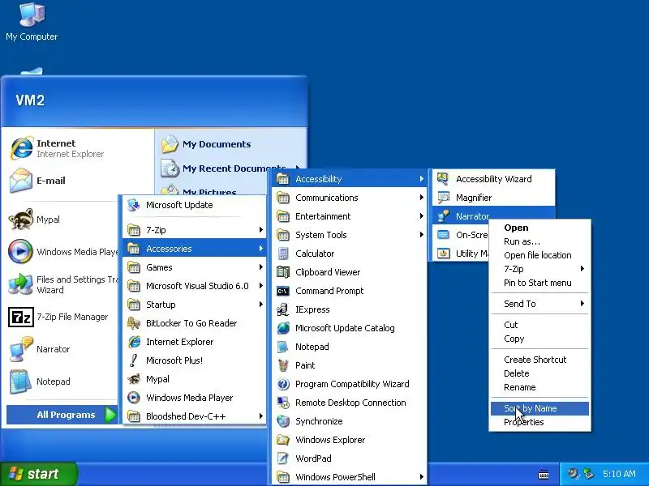
Task: Select the highlighted Accessibility folder entry
Action: pyautogui.click(x=350, y=179)
